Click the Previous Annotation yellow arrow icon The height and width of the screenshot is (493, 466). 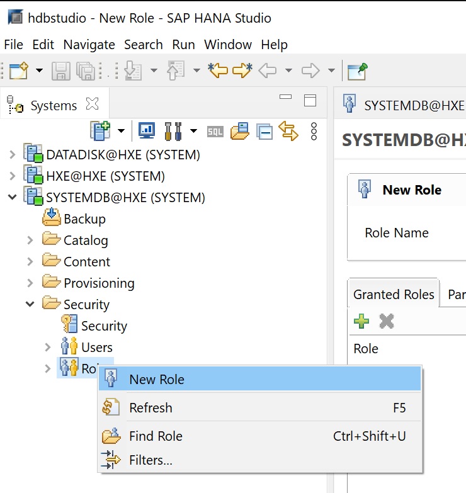(218, 71)
